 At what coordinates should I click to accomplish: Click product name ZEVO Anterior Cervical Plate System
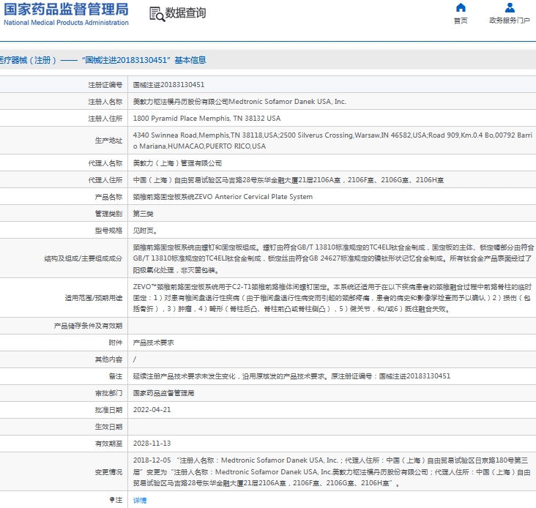(223, 197)
